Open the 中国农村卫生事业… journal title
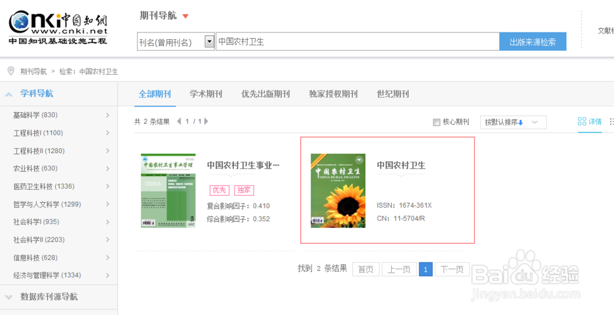Image resolution: width=614 pixels, height=315 pixels. click(243, 165)
